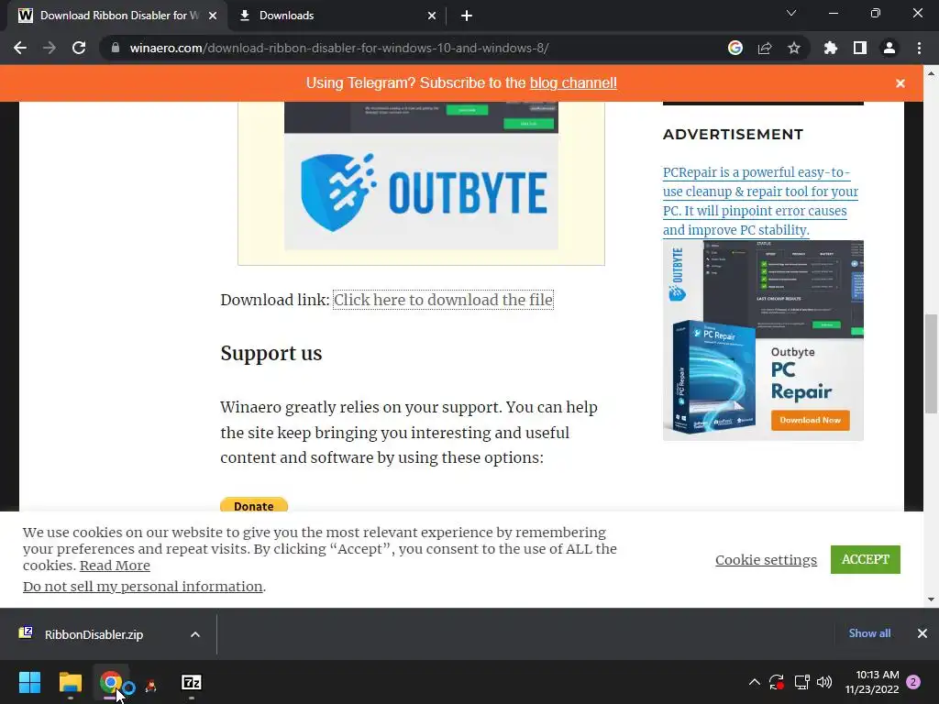Image resolution: width=939 pixels, height=704 pixels.
Task: Click the Support us heading
Action: click(x=271, y=353)
